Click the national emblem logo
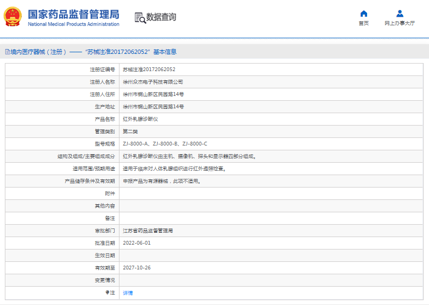Viewport: 429px width, 305px height. pos(13,17)
